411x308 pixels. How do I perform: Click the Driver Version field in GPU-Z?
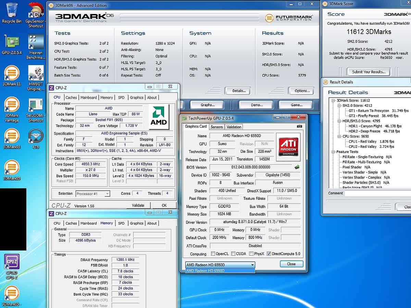click(255, 222)
